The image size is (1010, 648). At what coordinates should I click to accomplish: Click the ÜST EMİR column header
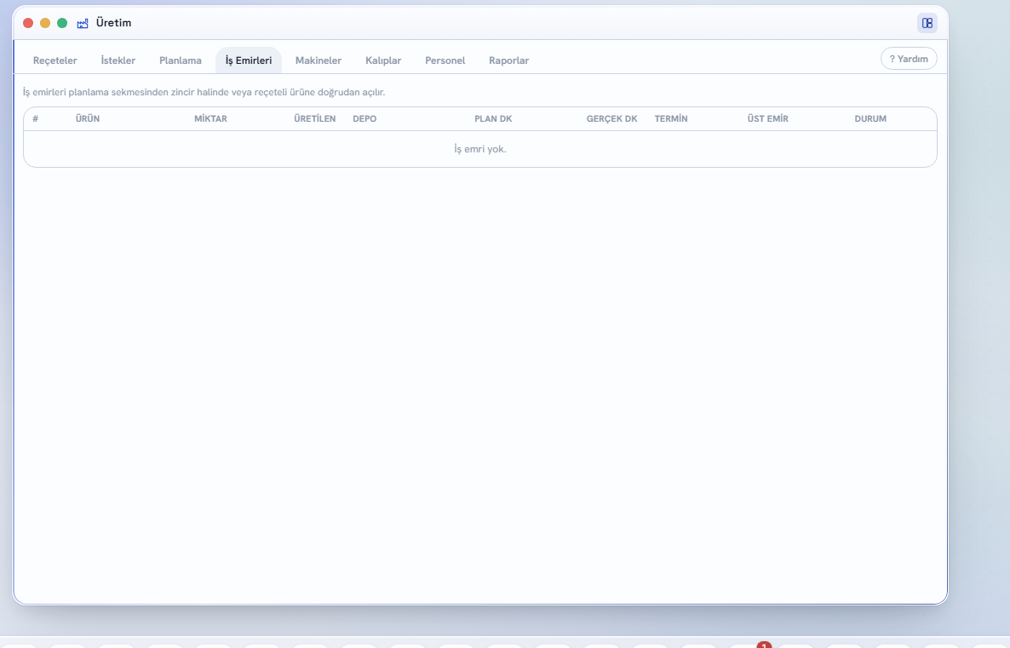pyautogui.click(x=768, y=118)
